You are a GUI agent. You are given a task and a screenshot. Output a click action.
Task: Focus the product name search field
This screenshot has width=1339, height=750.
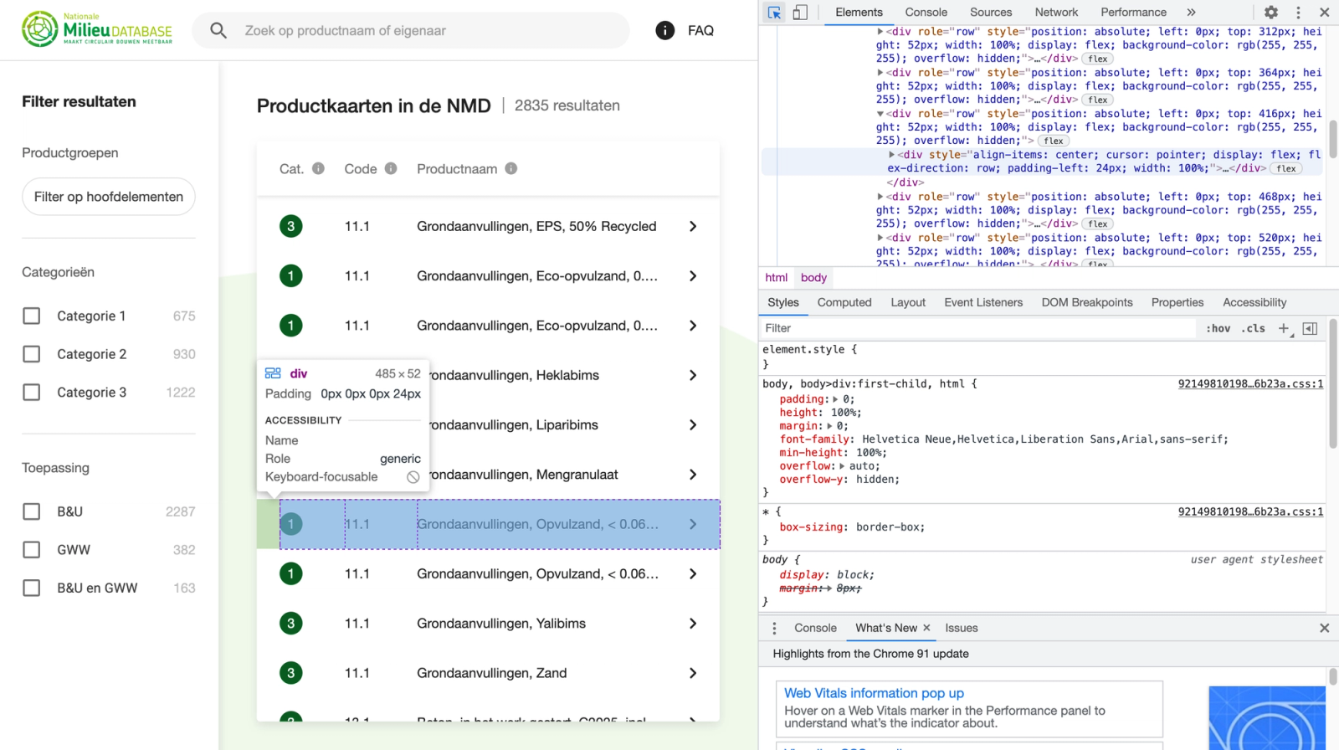pyautogui.click(x=411, y=31)
